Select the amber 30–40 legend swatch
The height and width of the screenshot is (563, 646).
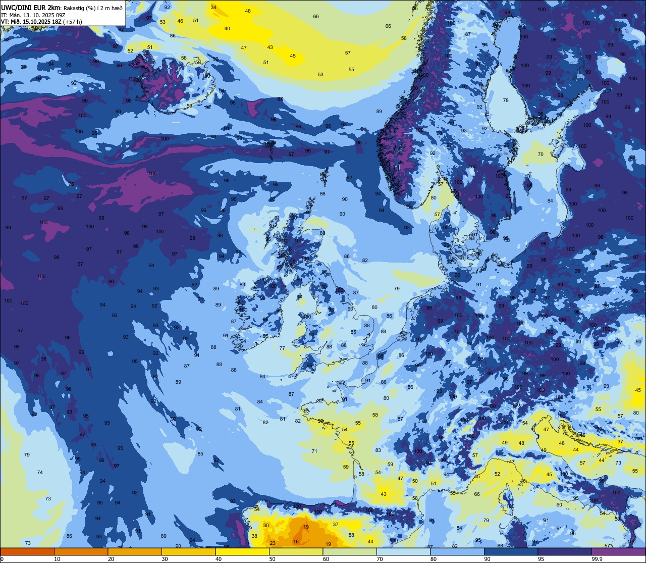pyautogui.click(x=188, y=551)
